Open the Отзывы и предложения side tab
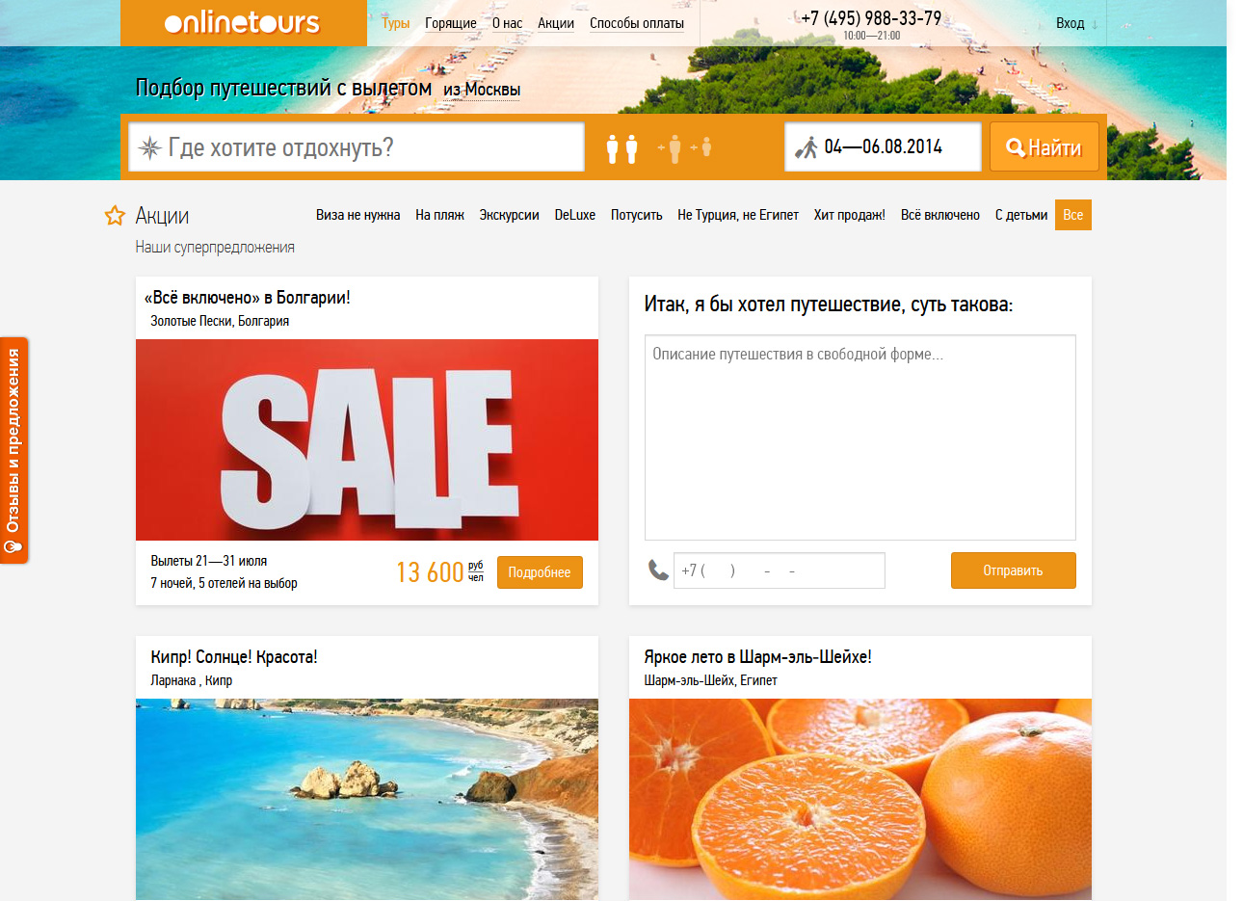This screenshot has height=901, width=1243. [14, 450]
